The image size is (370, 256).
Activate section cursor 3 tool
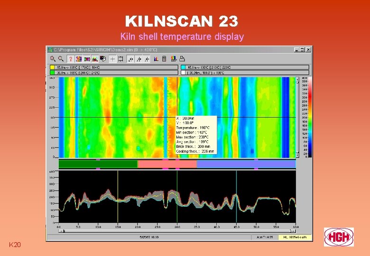[x=147, y=59]
